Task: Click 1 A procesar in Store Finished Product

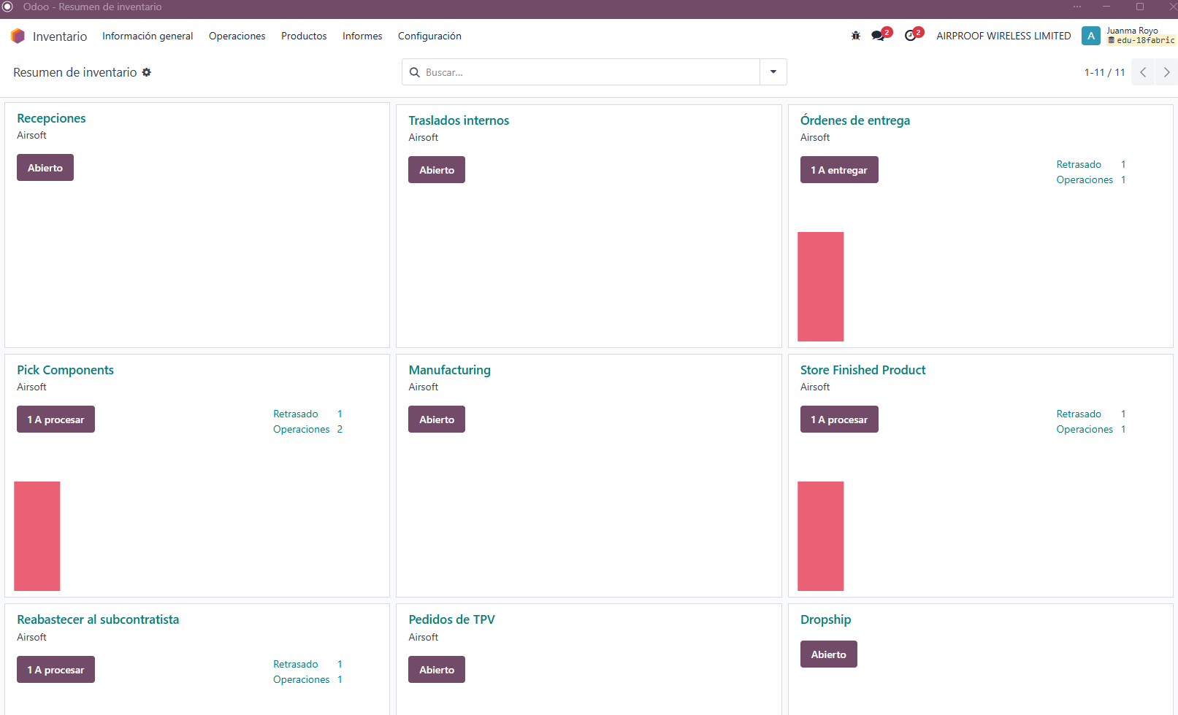Action: [x=839, y=420]
